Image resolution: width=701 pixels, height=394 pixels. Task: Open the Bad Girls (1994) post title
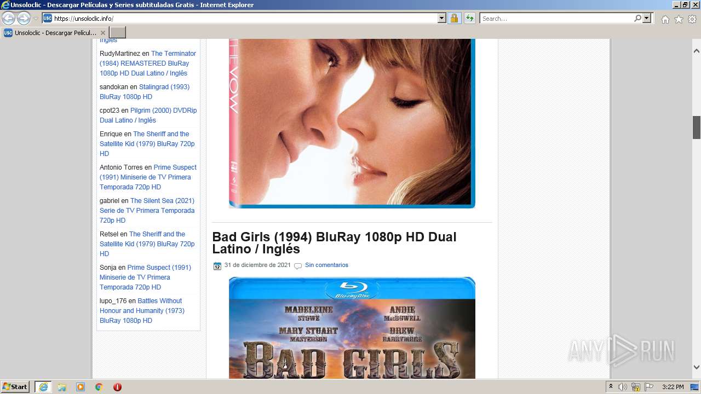334,243
